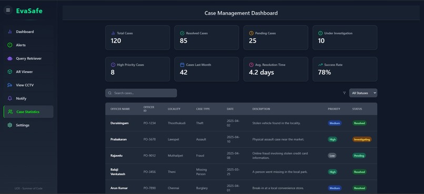Viewport: 424px width, 194px height.
Task: Click officer ID PO-5678
Action: pos(149,139)
